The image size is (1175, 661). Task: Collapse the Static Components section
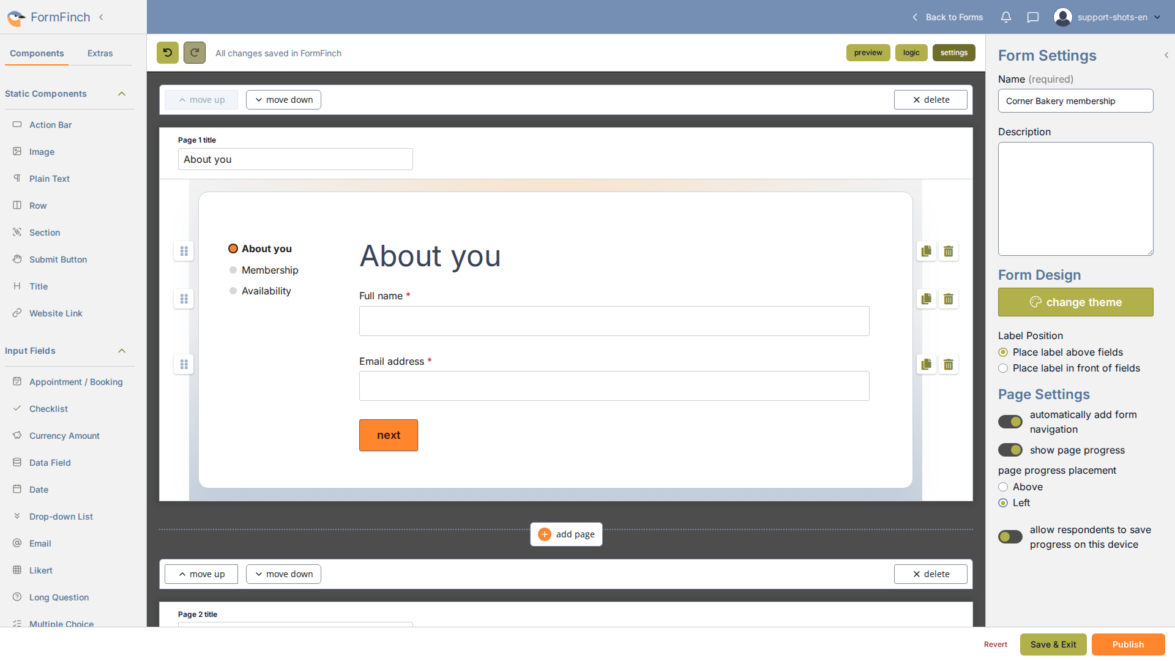122,94
